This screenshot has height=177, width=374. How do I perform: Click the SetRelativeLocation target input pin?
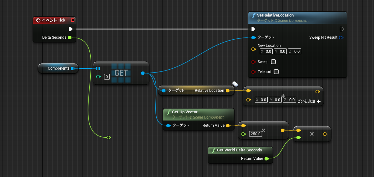(x=253, y=37)
